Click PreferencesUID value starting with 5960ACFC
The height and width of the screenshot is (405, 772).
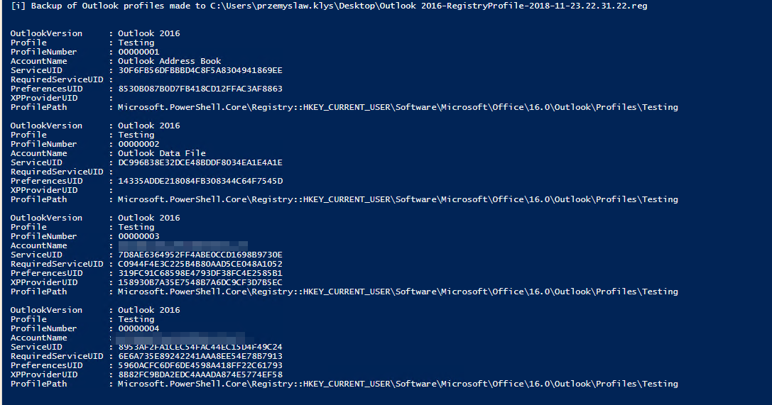click(x=200, y=365)
